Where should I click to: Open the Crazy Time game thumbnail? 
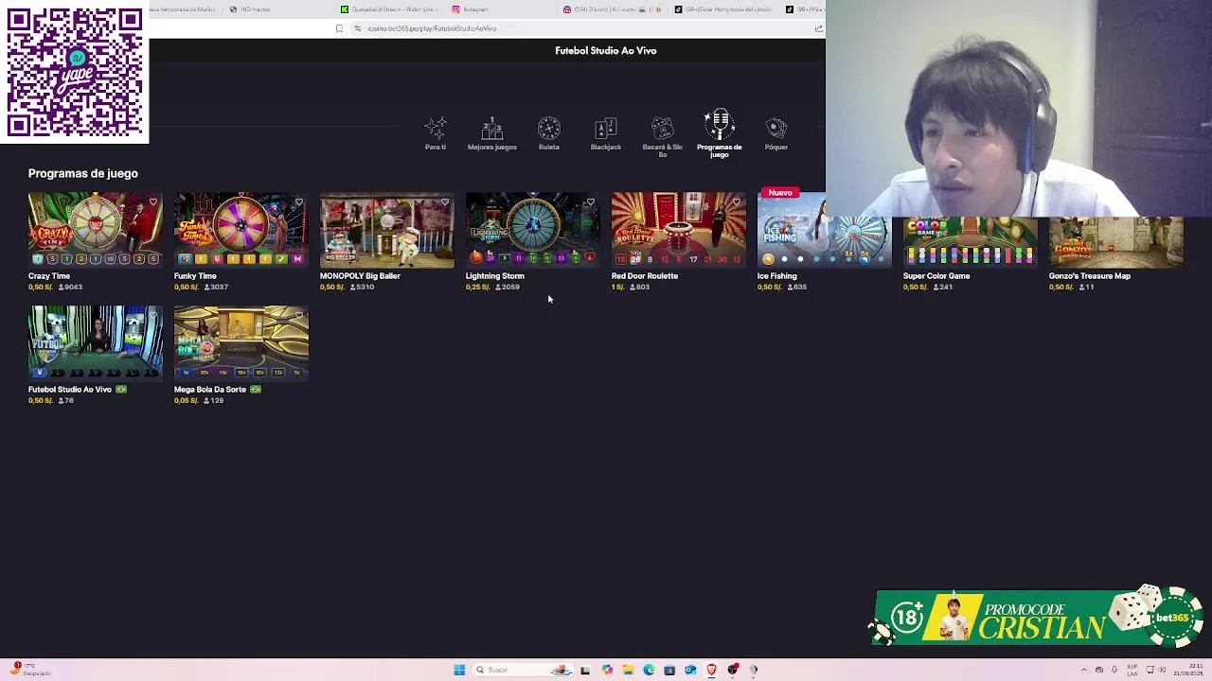click(x=95, y=230)
